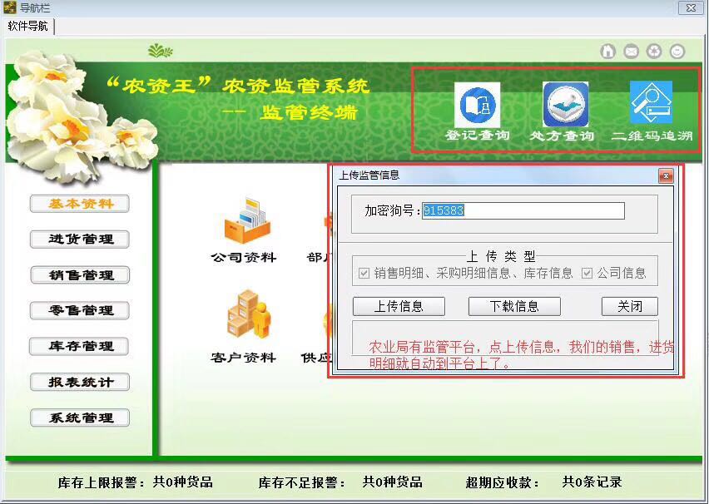Open 进货管理 from the sidebar
709x504 pixels.
coord(80,240)
